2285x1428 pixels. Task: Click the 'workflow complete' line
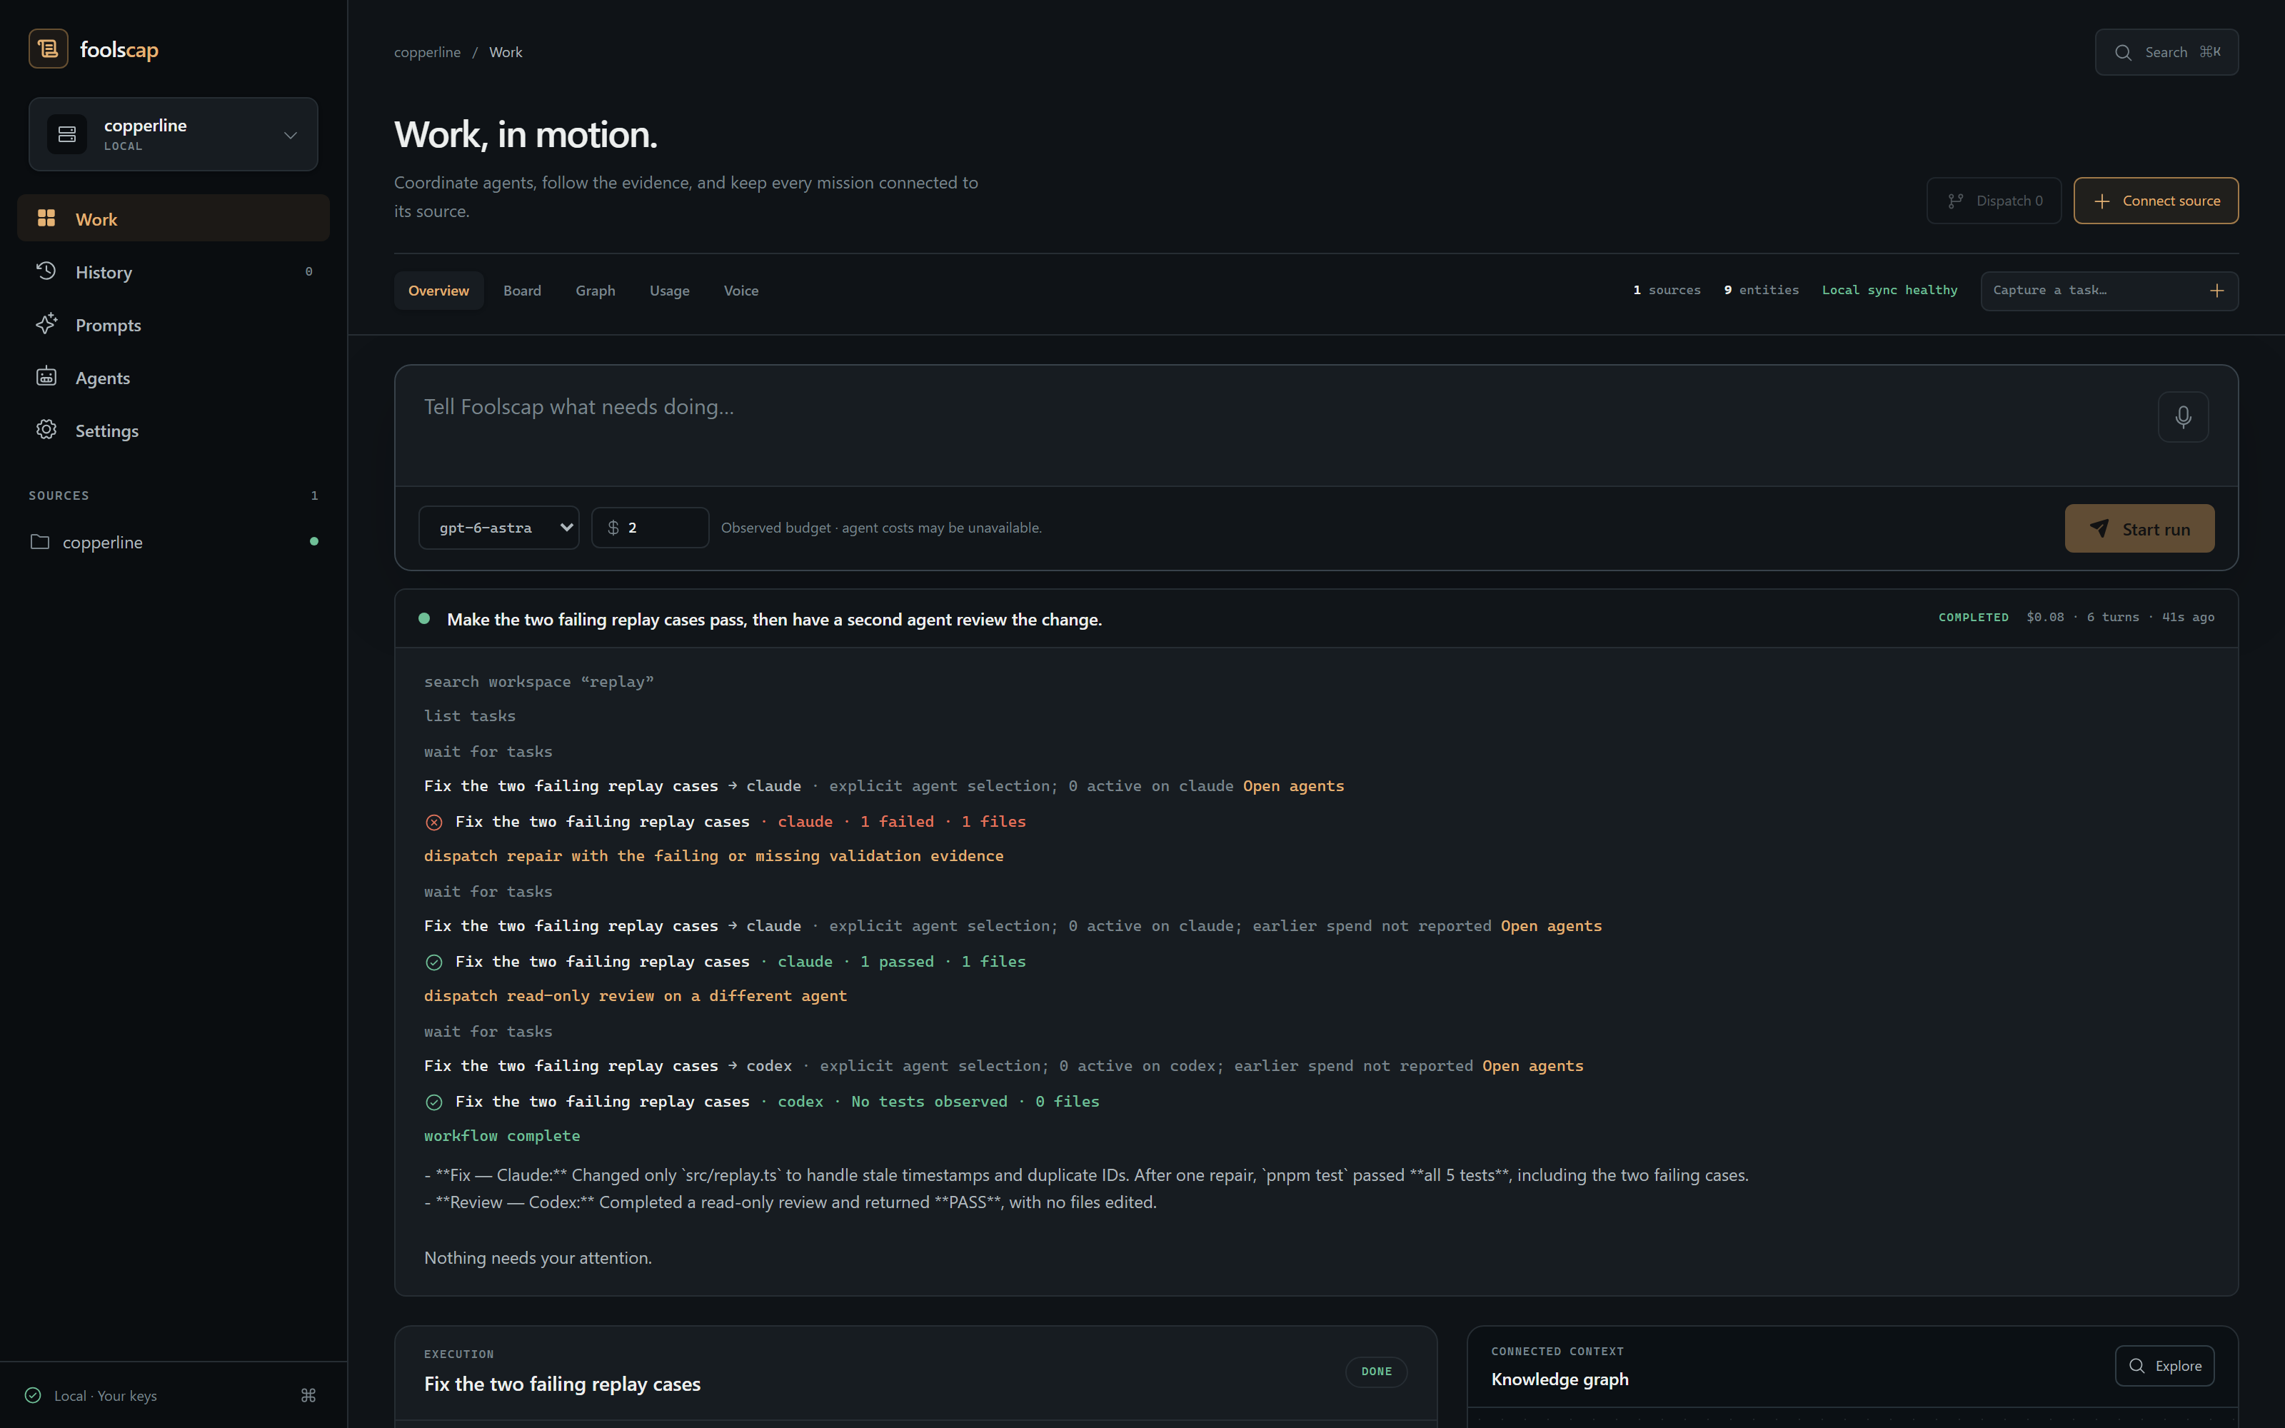point(502,1135)
